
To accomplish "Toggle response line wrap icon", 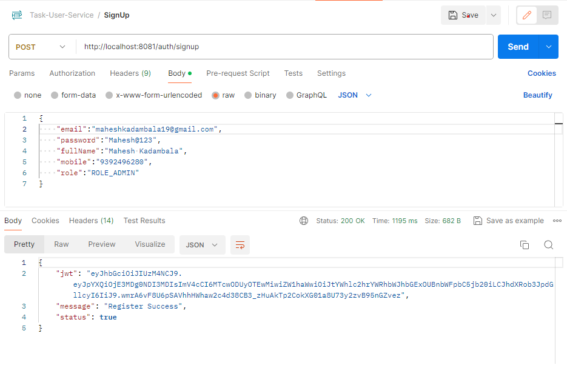I will [240, 245].
